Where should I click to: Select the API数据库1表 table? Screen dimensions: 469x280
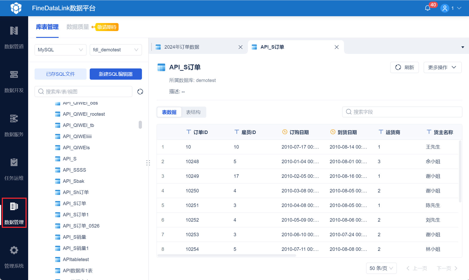[x=78, y=271]
